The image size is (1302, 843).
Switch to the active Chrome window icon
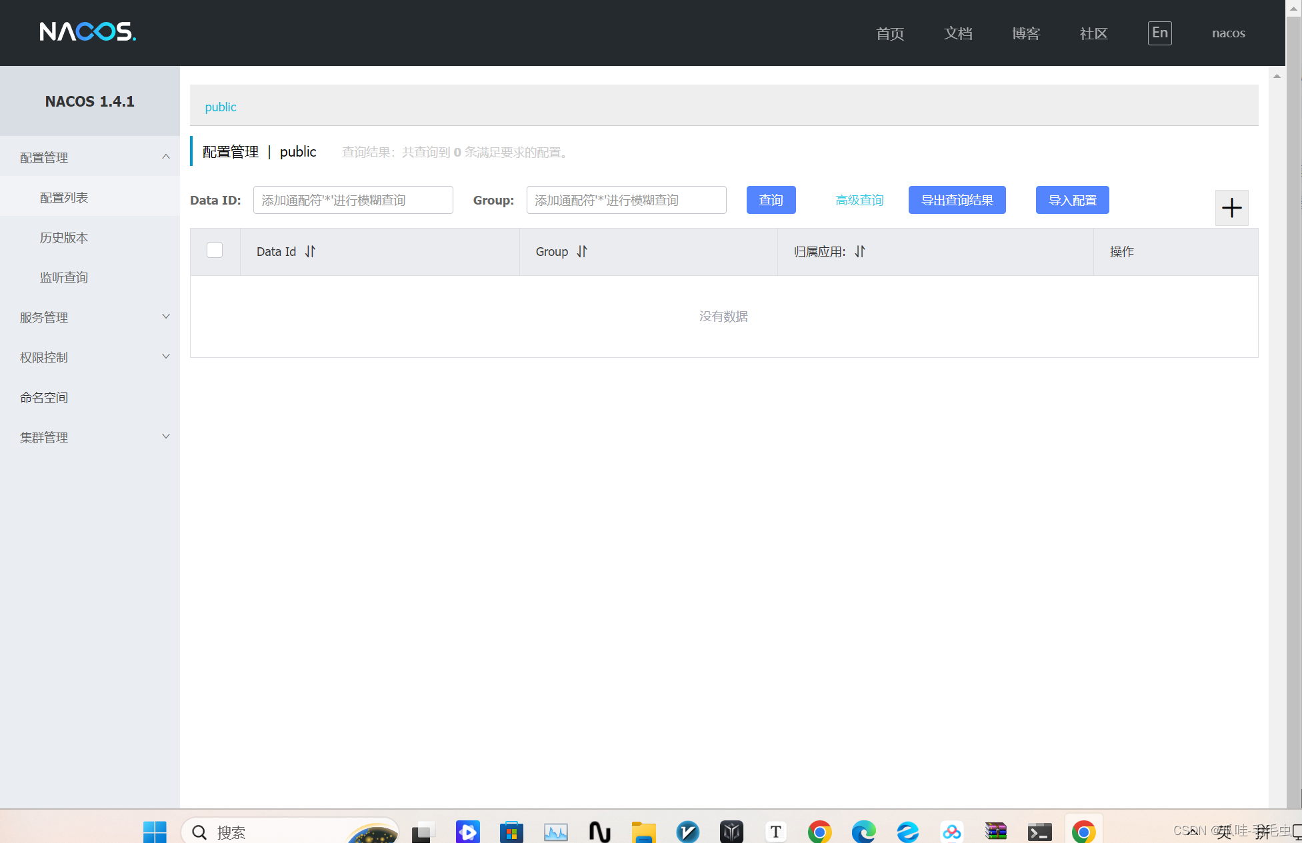(1083, 832)
